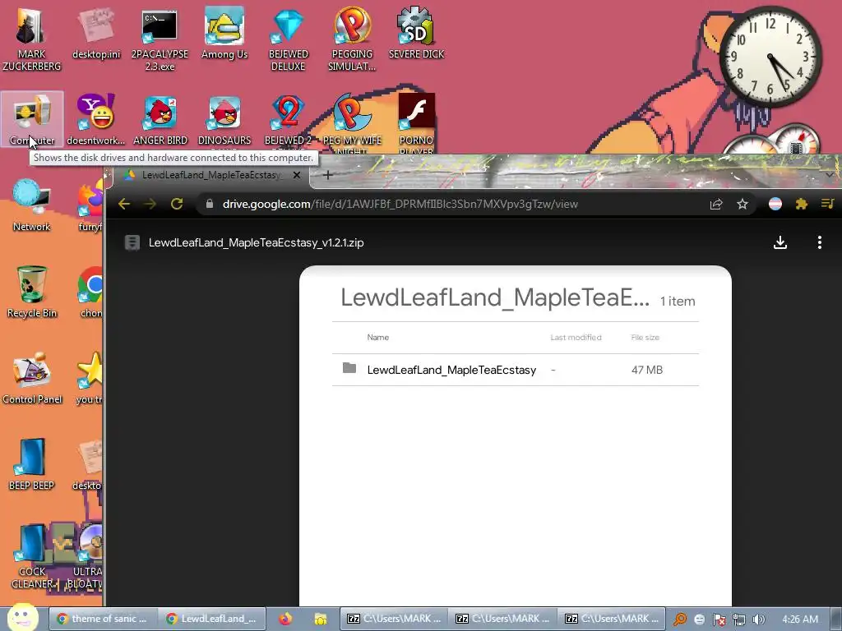
Task: Open Control Panel from desktop
Action: (x=32, y=379)
